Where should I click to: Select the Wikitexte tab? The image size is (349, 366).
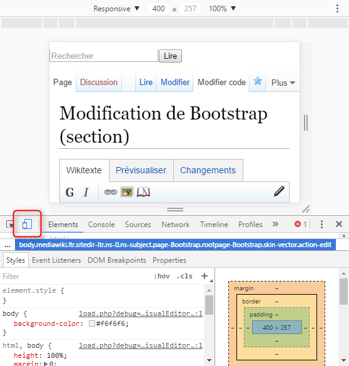click(84, 170)
